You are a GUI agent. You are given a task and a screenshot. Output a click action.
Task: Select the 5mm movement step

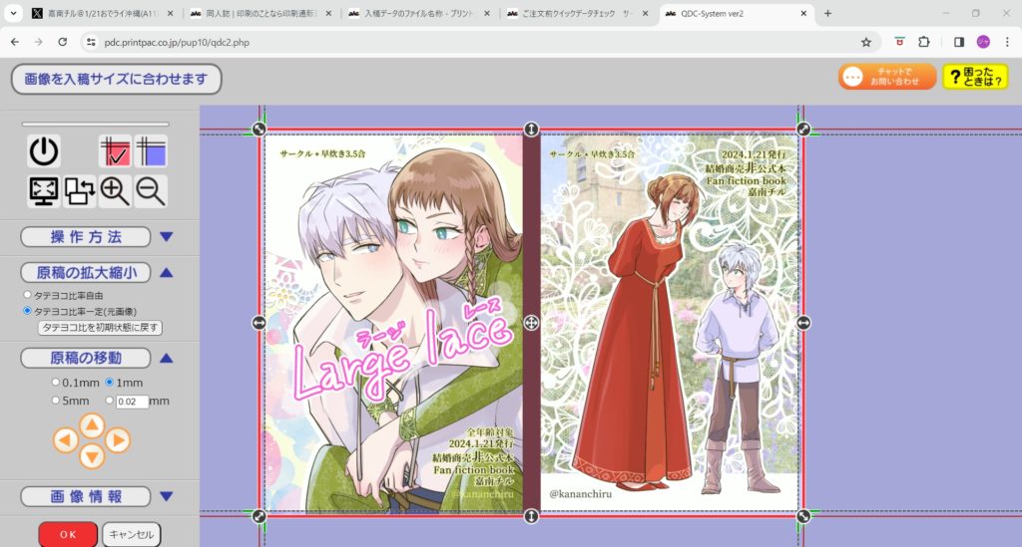56,401
